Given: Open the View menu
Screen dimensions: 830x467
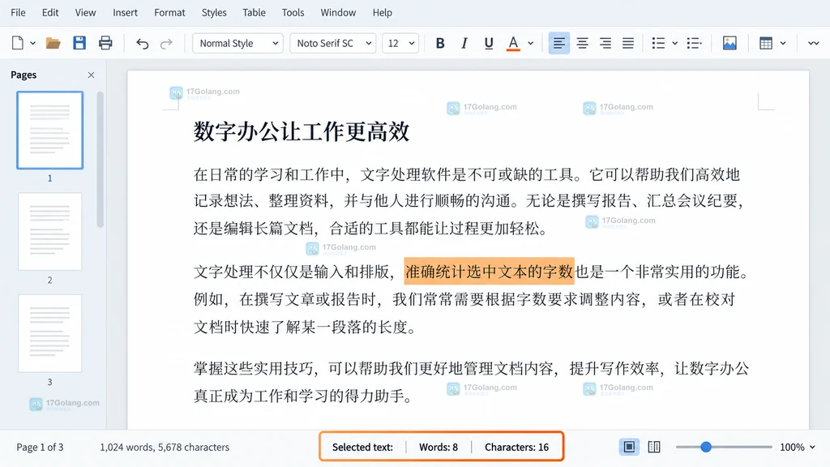Looking at the screenshot, I should (85, 12).
